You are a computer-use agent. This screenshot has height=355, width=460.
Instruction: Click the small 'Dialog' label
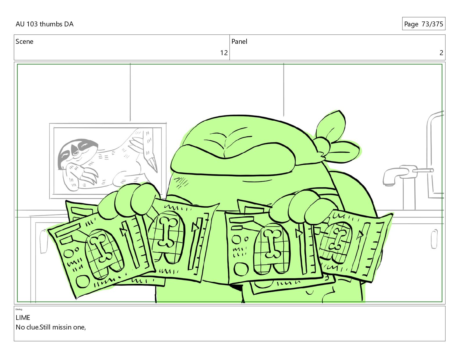tap(19, 309)
